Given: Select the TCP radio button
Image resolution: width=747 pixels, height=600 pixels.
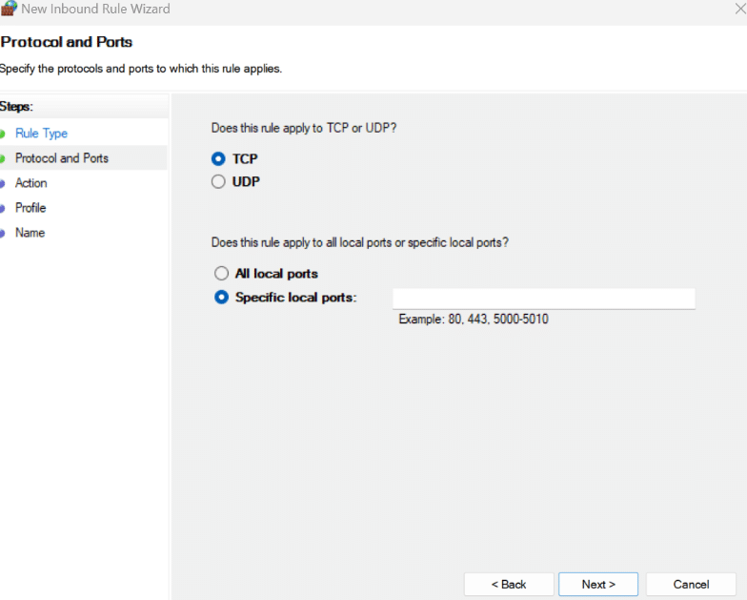Looking at the screenshot, I should [218, 158].
